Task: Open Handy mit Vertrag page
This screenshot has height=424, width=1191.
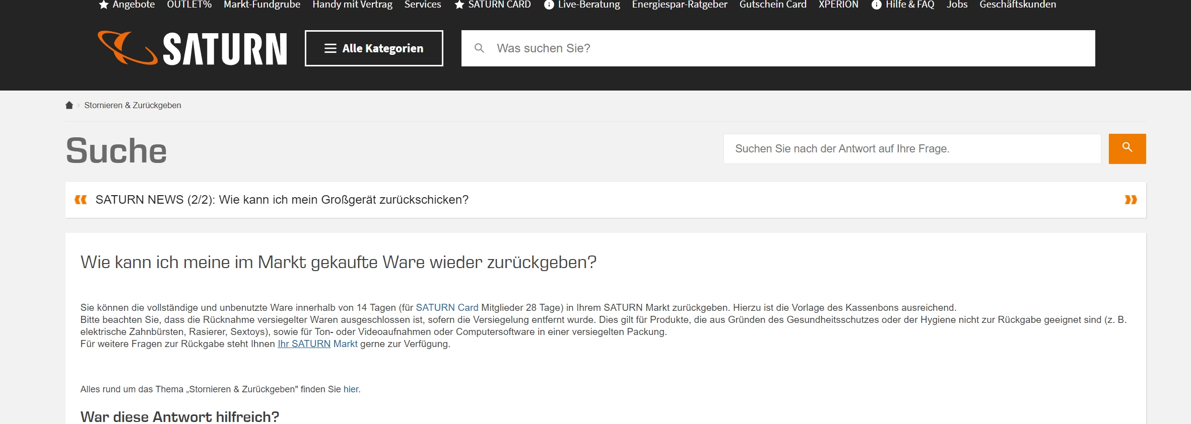Action: (x=352, y=5)
